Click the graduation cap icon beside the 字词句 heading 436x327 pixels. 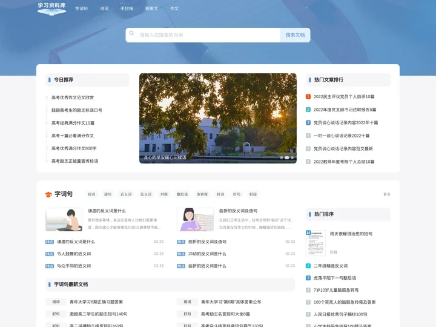pyautogui.click(x=48, y=194)
